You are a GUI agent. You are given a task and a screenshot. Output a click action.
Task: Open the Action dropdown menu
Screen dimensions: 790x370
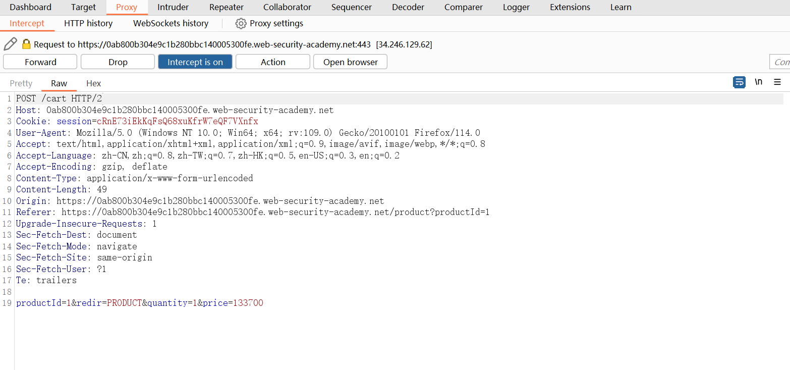(273, 62)
